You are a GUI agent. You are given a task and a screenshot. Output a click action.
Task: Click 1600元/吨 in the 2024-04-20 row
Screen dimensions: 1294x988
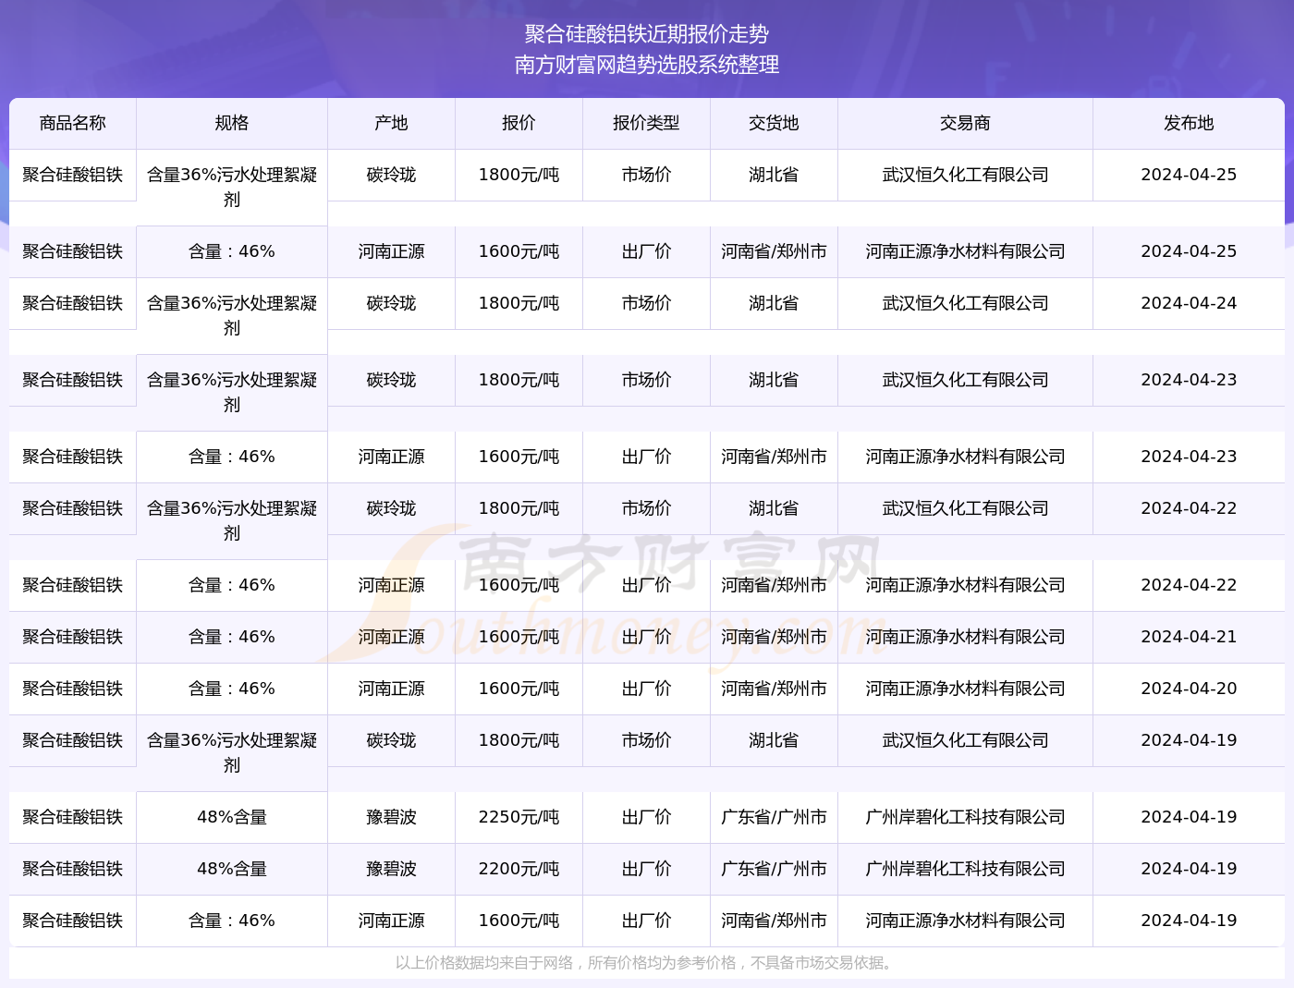(519, 689)
